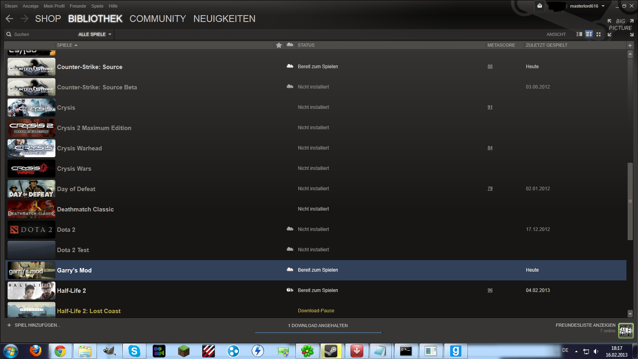Click the plus icon to add column
Screen dimensions: 638x359
point(630,45)
